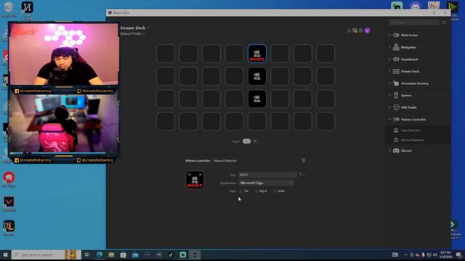465x261 pixels.
Task: Click the Volume Controller category icon
Action: pyautogui.click(x=396, y=119)
